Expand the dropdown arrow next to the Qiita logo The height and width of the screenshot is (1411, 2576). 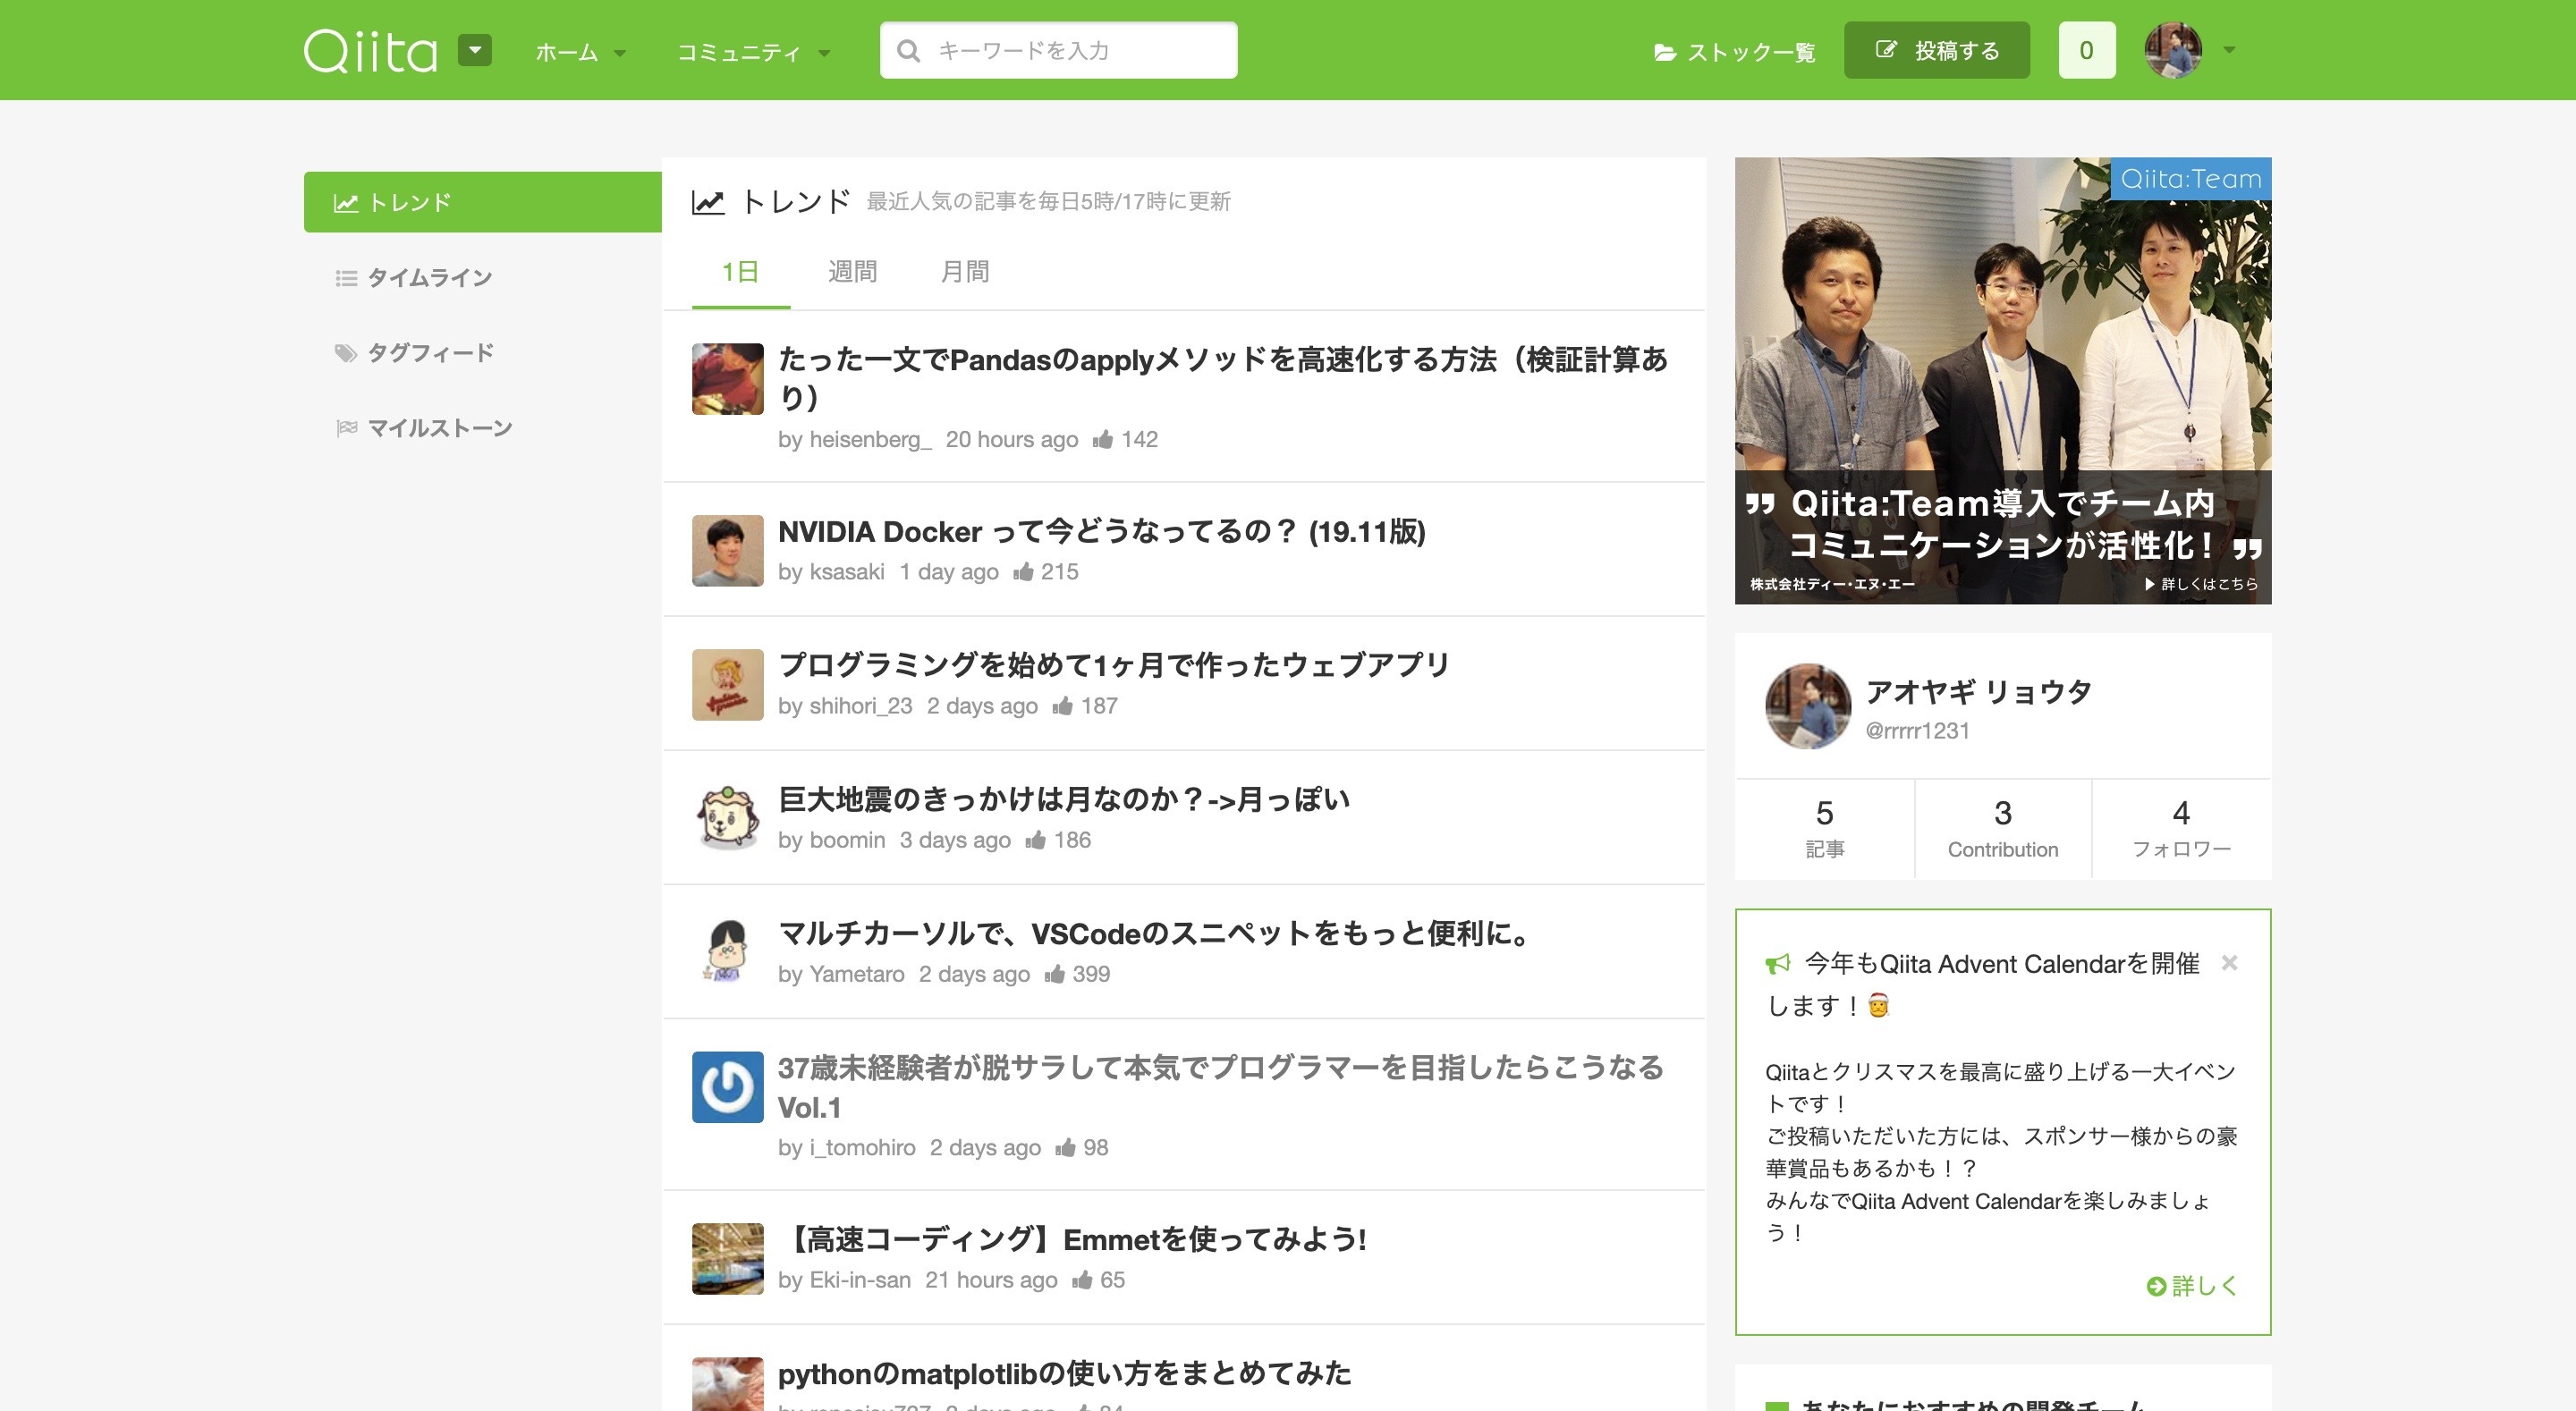[x=475, y=50]
